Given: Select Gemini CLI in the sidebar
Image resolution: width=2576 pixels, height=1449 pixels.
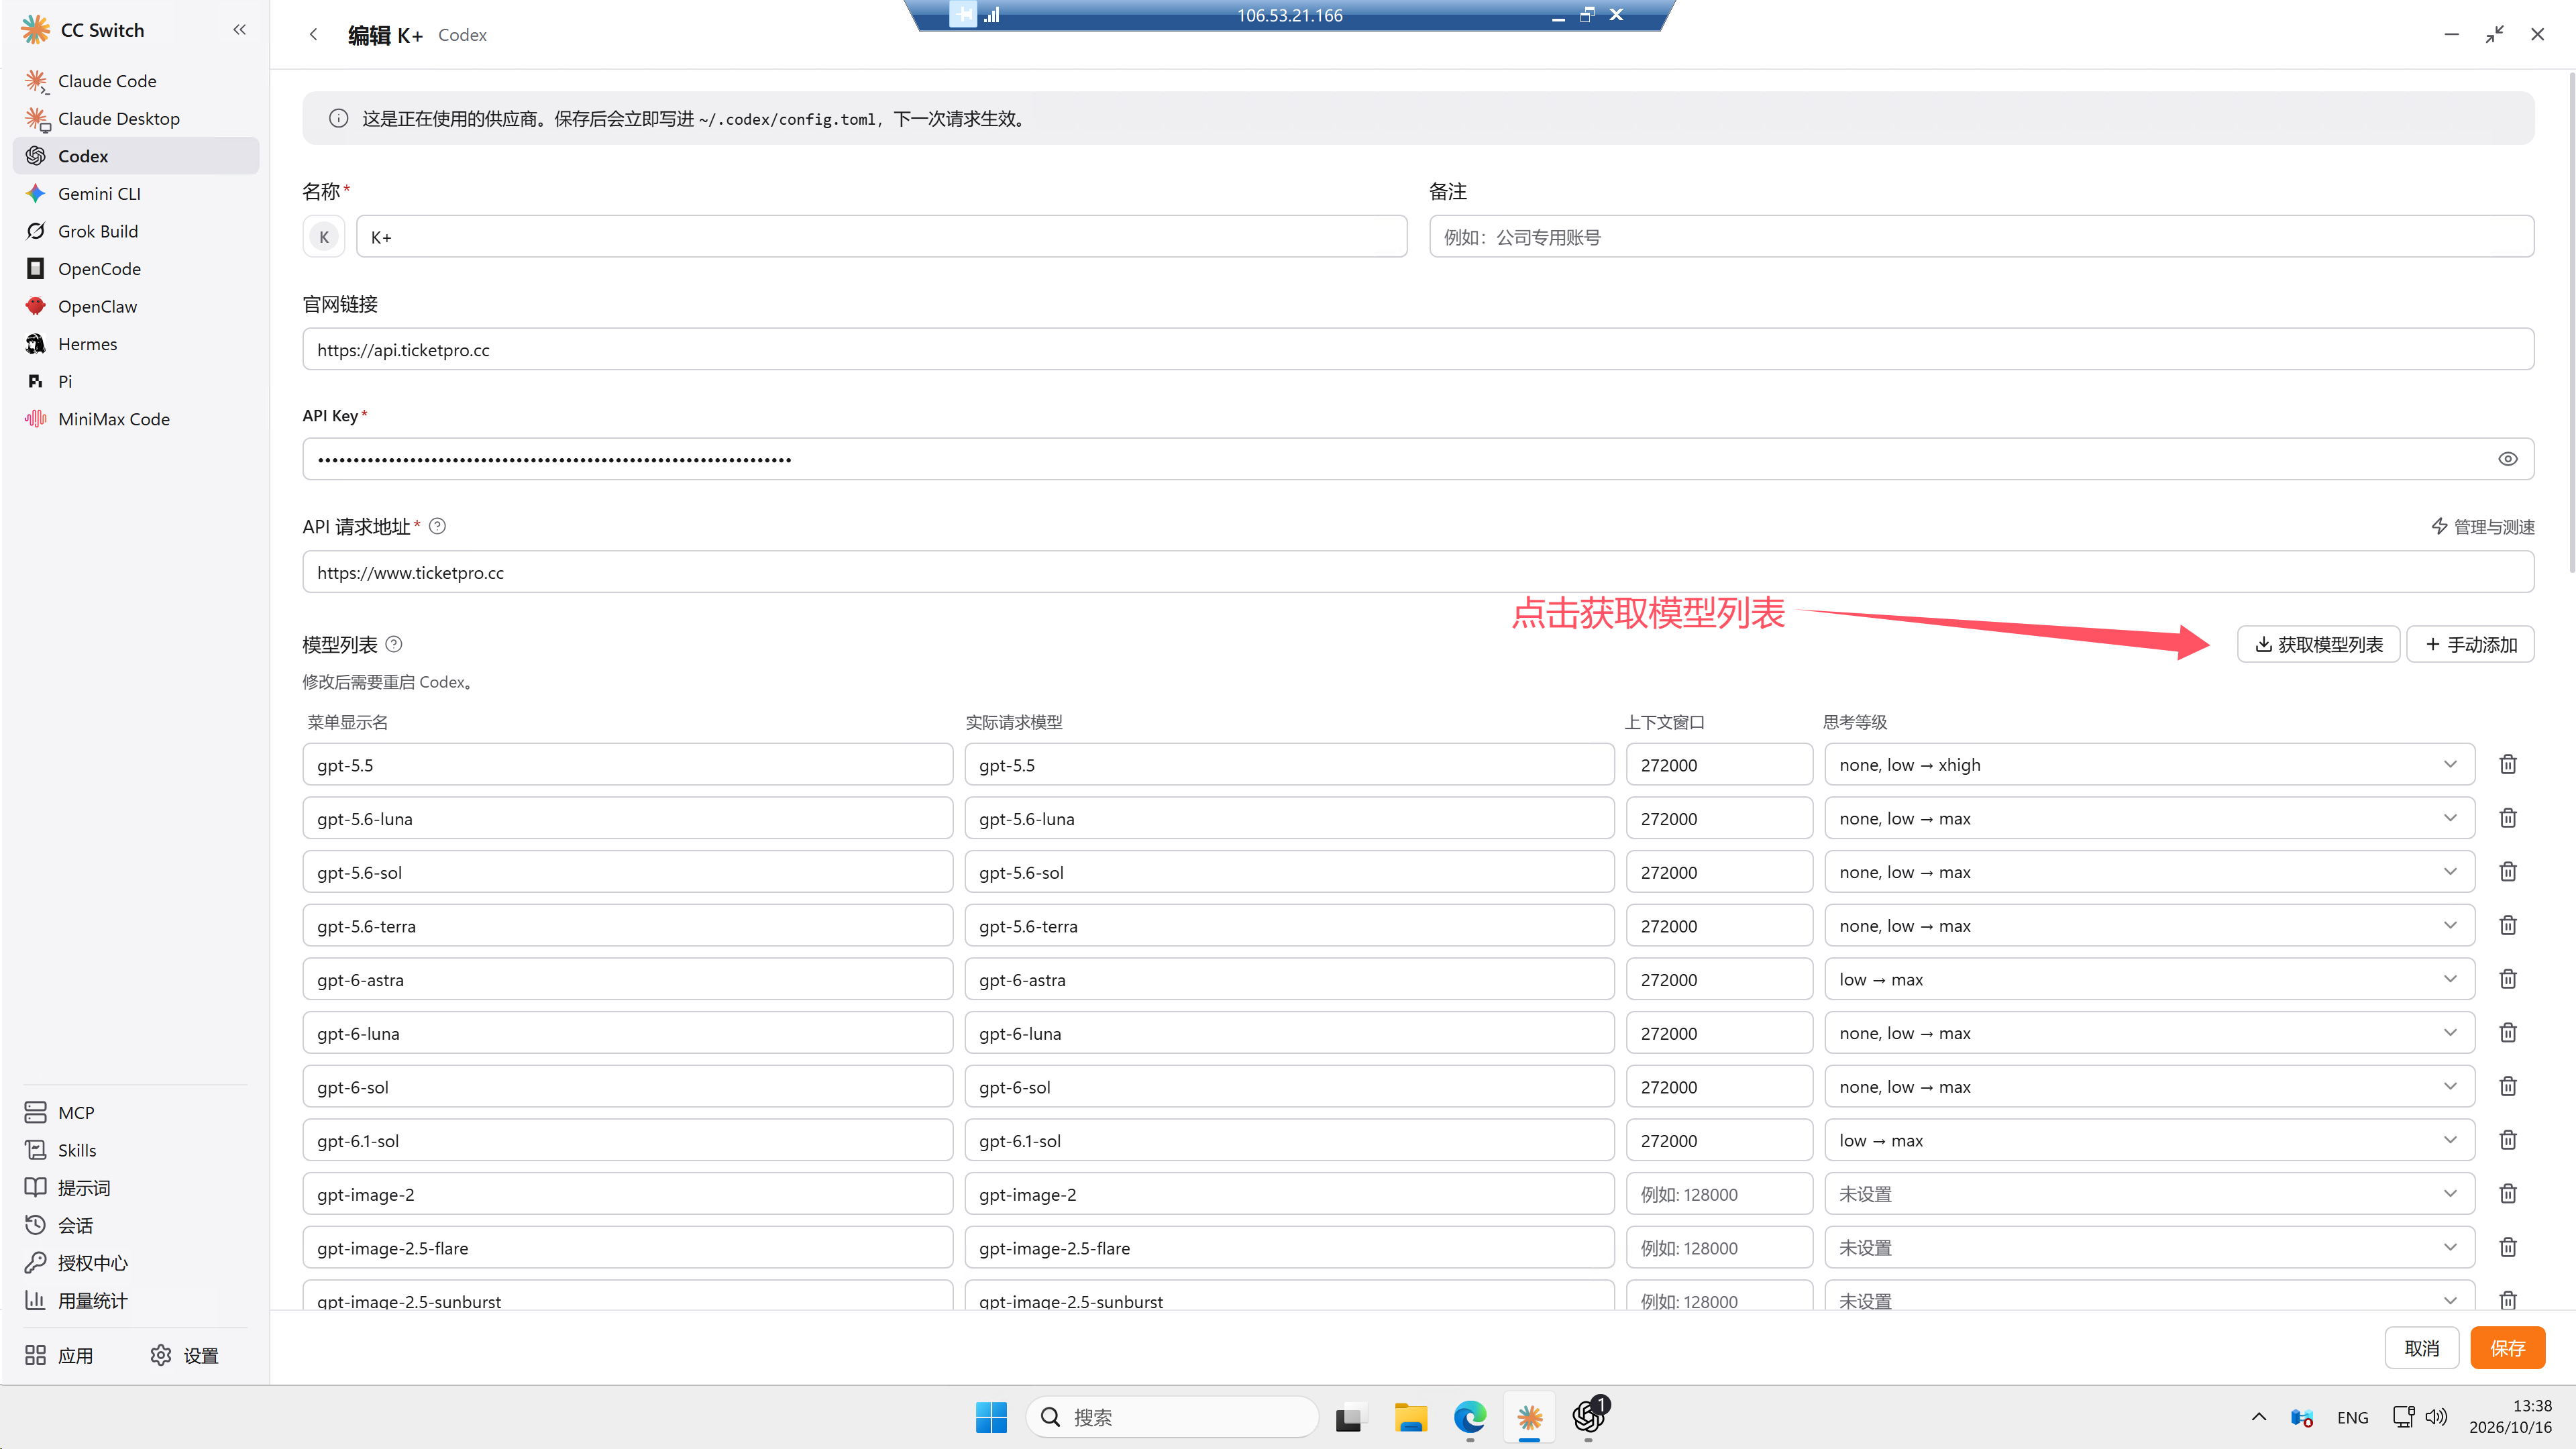Looking at the screenshot, I should [136, 193].
